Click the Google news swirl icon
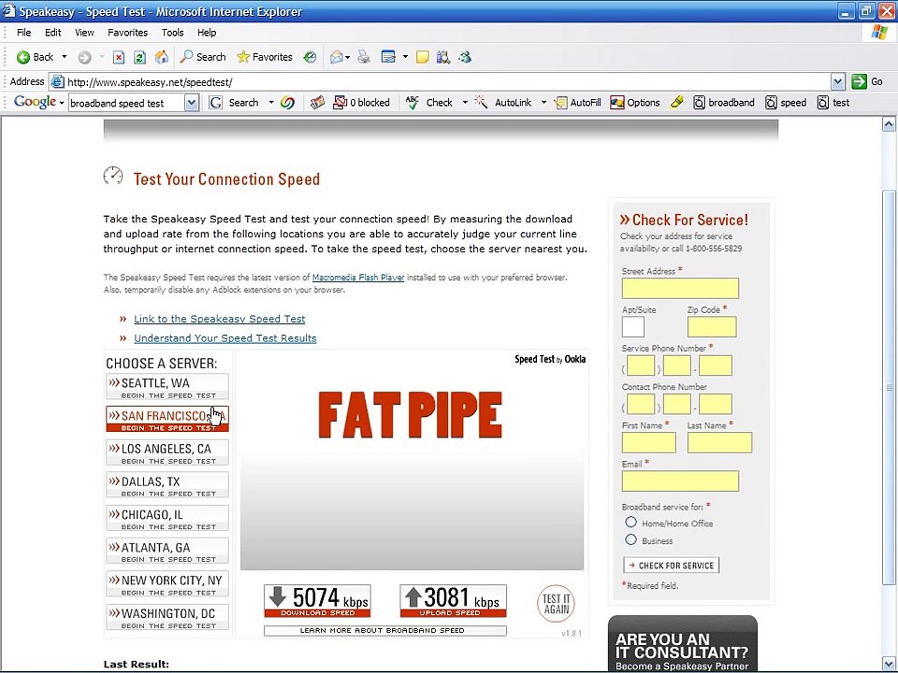Image resolution: width=898 pixels, height=673 pixels. coord(287,103)
